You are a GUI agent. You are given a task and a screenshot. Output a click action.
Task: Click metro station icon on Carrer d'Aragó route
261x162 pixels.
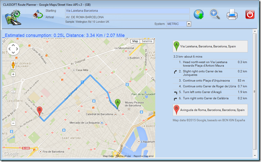click(x=82, y=82)
